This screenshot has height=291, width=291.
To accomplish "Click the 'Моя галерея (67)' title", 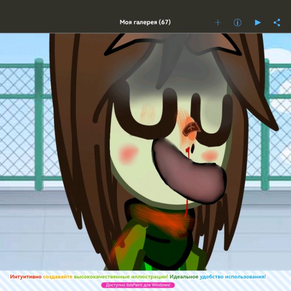I will (x=145, y=22).
